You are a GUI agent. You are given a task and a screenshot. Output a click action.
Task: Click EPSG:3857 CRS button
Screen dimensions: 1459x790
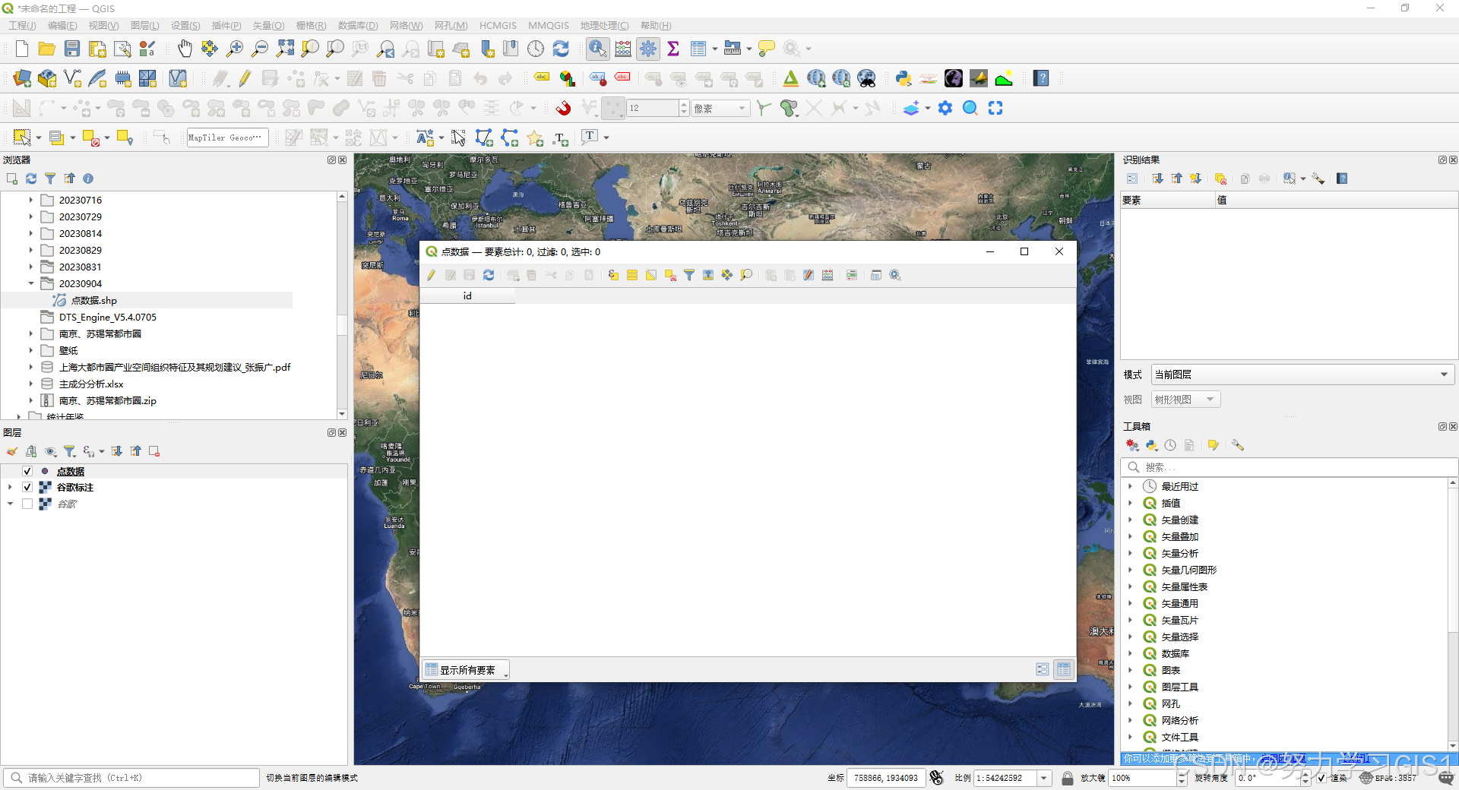tap(1388, 778)
